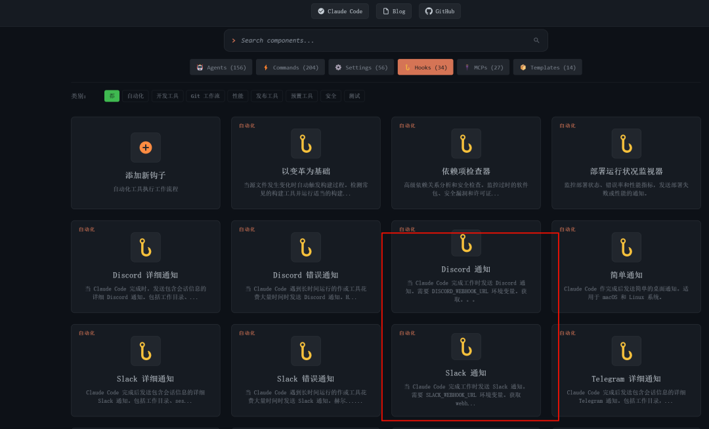Filter hooks by 自动化 category
Screen dimensions: 709x429
tap(135, 96)
